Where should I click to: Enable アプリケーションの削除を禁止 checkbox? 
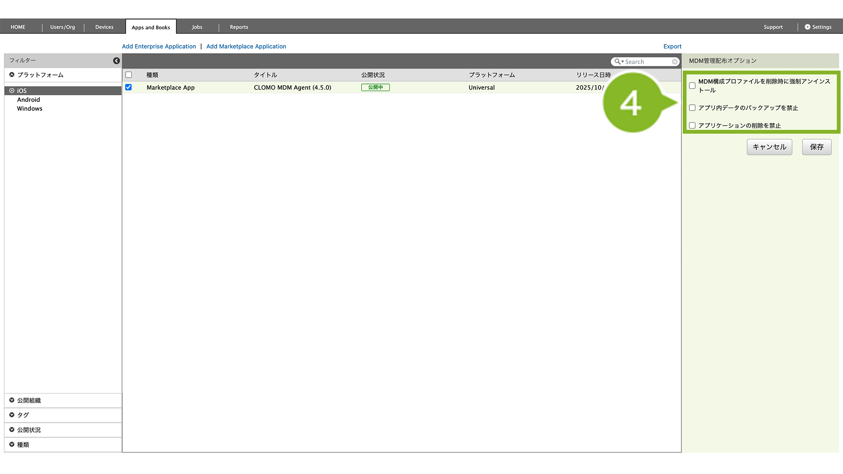coord(692,126)
